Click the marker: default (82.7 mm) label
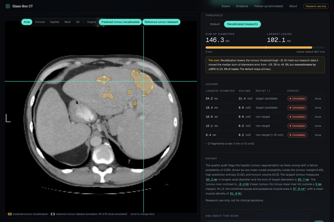This screenshot has width=334, height=222. tap(310, 52)
